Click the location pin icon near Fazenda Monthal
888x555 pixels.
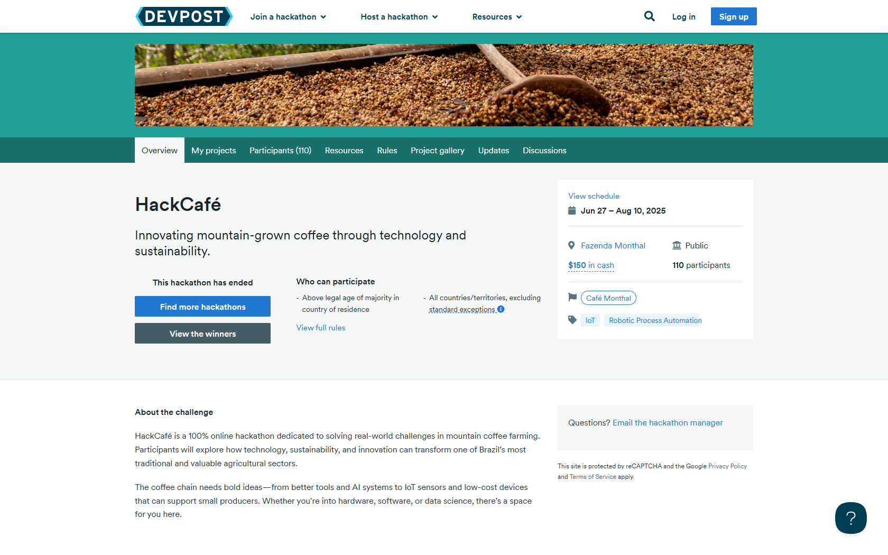point(571,246)
